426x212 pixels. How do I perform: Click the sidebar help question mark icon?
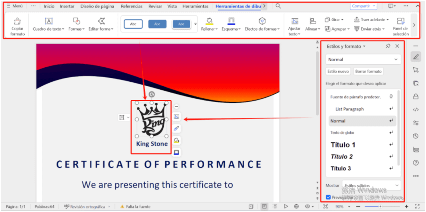[416, 163]
